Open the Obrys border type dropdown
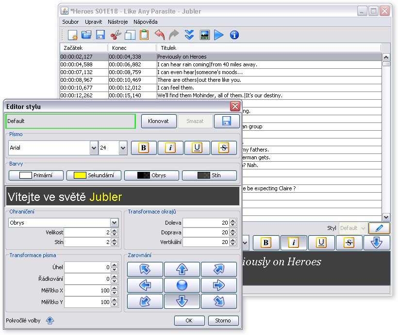This screenshot has height=335, width=398. [114, 223]
